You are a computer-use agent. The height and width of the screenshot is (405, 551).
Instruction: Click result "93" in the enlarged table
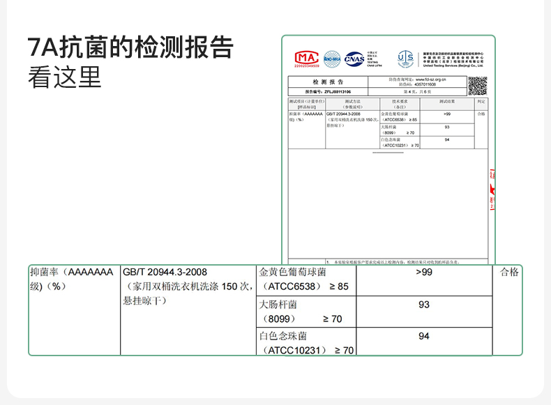(x=424, y=304)
